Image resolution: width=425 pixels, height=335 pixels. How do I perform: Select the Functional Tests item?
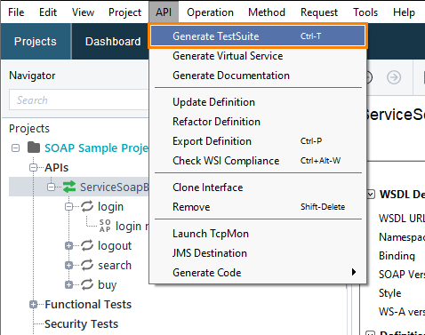click(88, 305)
